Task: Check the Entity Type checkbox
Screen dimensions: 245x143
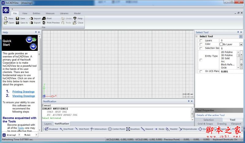Action: 201,60
